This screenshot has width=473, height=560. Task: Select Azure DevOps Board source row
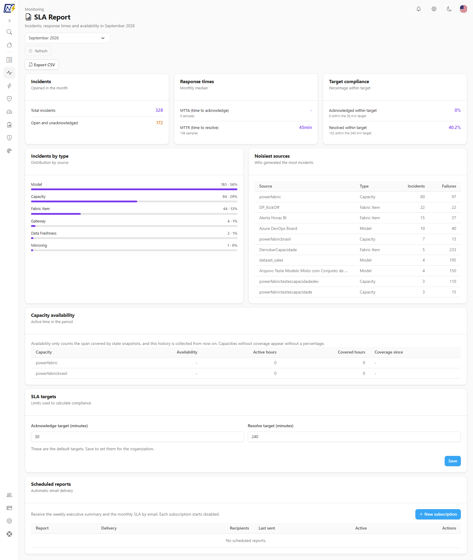[x=358, y=228]
